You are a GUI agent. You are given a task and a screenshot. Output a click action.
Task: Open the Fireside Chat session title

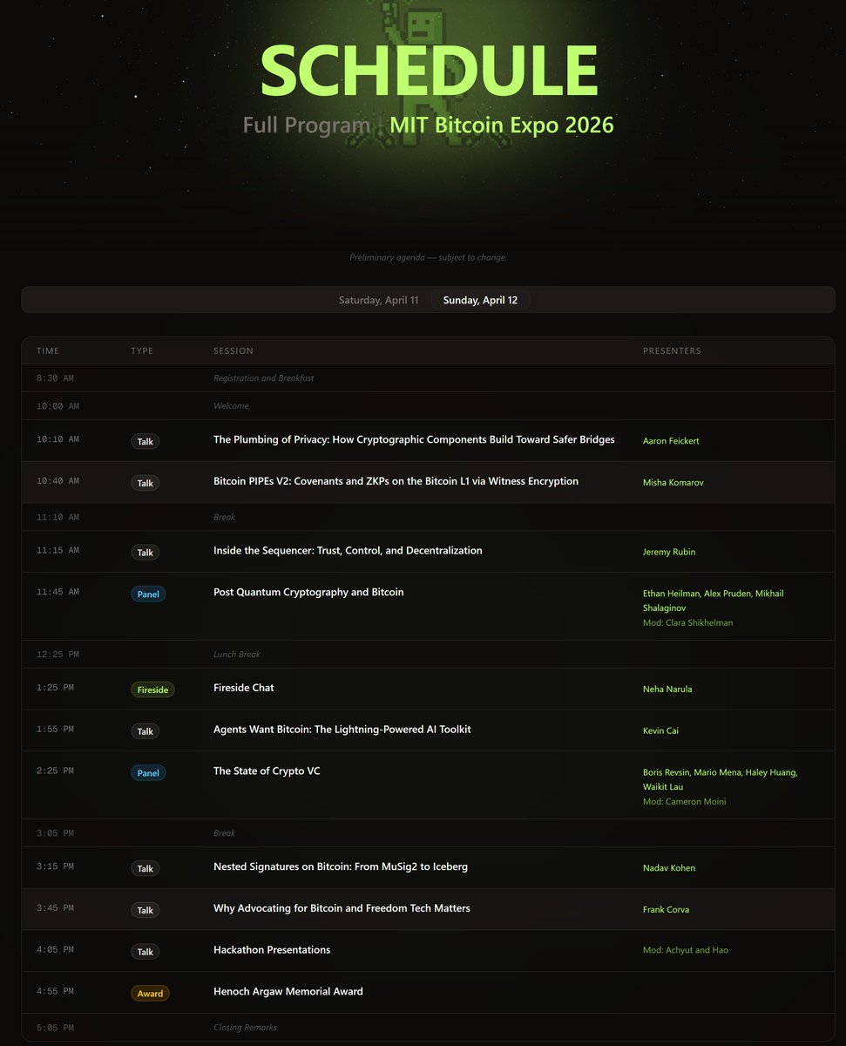pos(244,688)
